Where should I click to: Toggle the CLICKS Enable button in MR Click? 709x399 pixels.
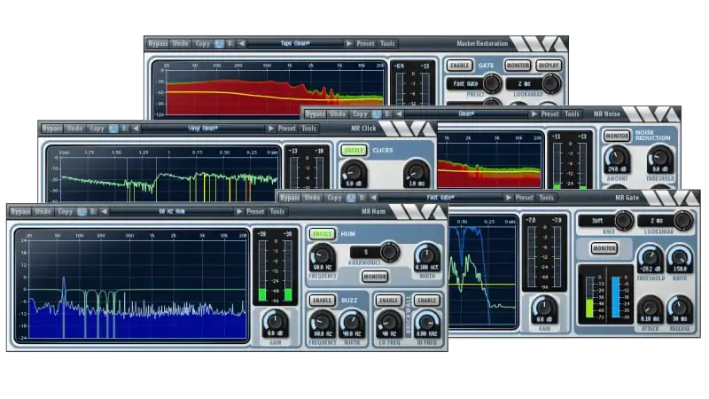[x=354, y=150]
